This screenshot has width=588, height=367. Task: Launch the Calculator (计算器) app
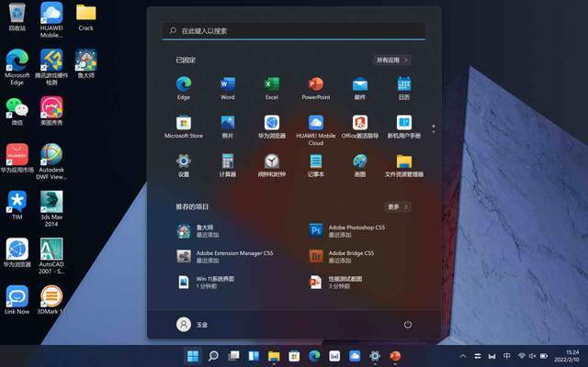click(x=228, y=165)
